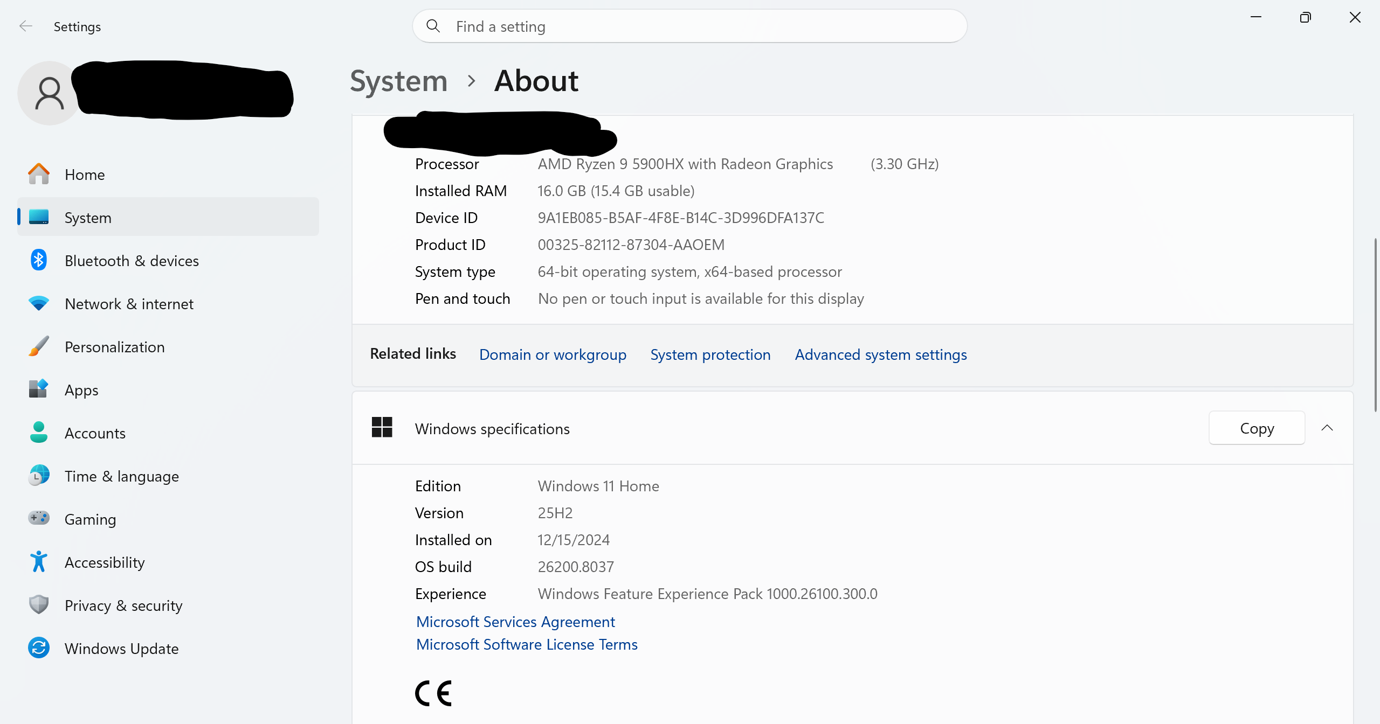Select the Privacy & security shield icon
Image resolution: width=1380 pixels, height=724 pixels.
pos(39,605)
